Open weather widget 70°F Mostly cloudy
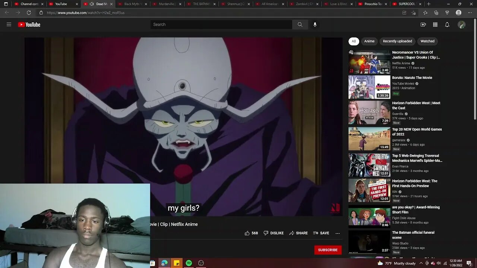This screenshot has width=477, height=268. [397, 263]
